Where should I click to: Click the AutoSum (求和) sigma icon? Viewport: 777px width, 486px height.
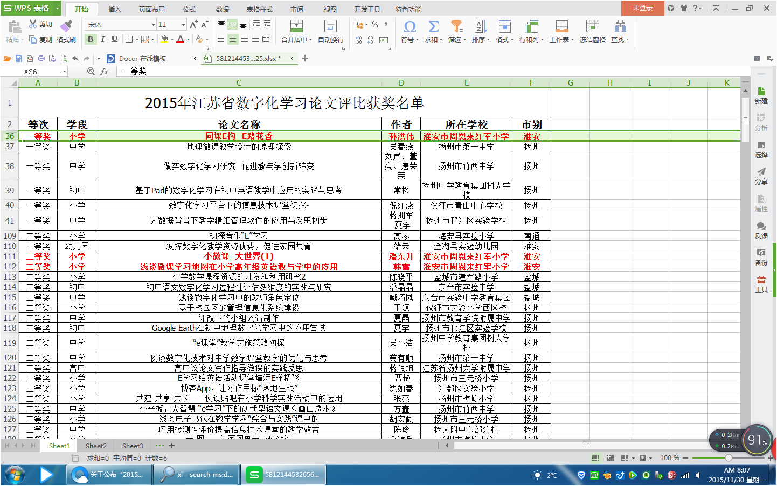click(x=433, y=26)
